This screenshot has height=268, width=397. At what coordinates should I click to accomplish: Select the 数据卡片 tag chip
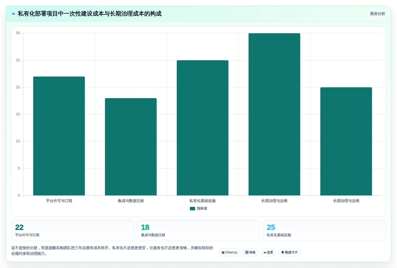coord(289,253)
